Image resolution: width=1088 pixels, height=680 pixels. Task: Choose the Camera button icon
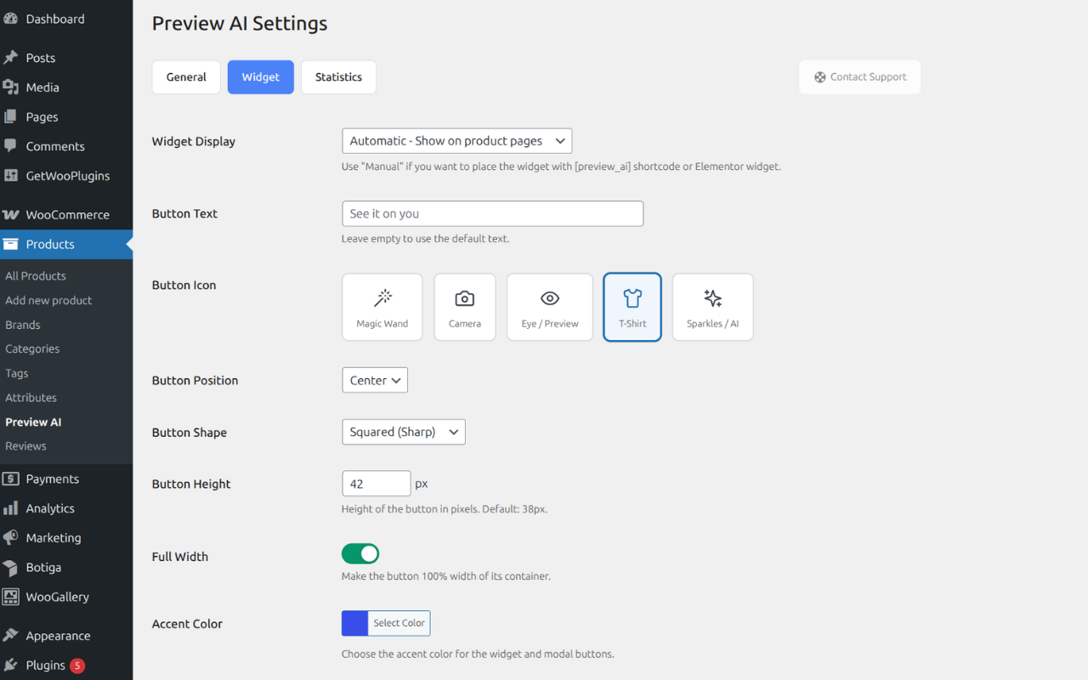[x=464, y=307]
